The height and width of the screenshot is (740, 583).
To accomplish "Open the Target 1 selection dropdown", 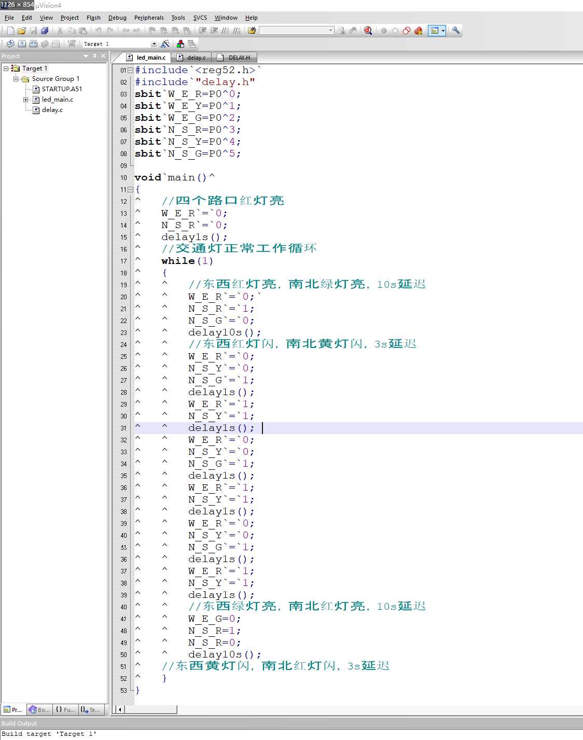I will 154,44.
